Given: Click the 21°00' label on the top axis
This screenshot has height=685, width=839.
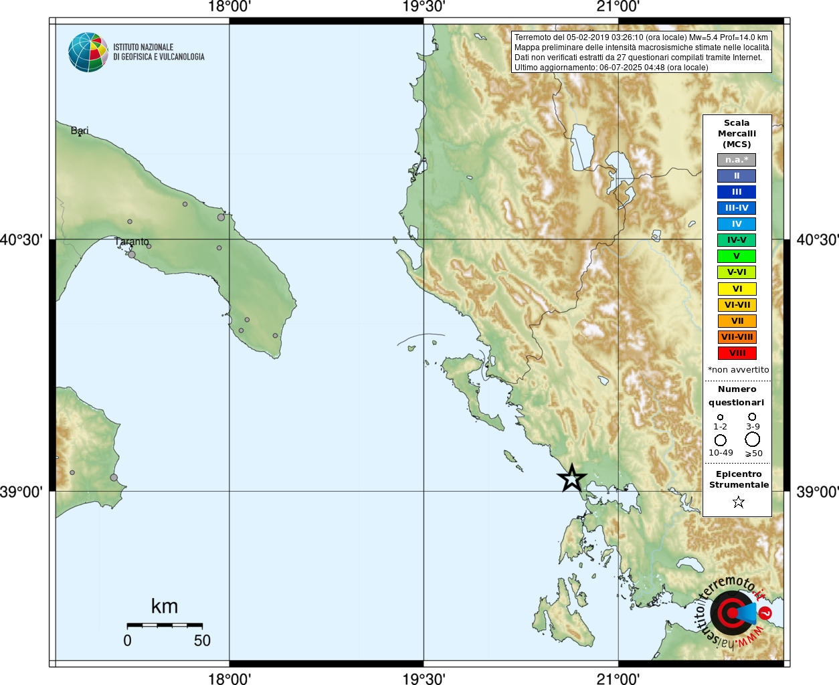Looking at the screenshot, I should [618, 7].
